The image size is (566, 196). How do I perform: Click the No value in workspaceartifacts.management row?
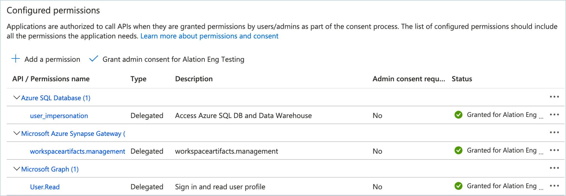click(x=377, y=151)
